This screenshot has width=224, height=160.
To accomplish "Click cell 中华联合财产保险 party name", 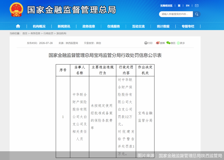I will point(80,117).
